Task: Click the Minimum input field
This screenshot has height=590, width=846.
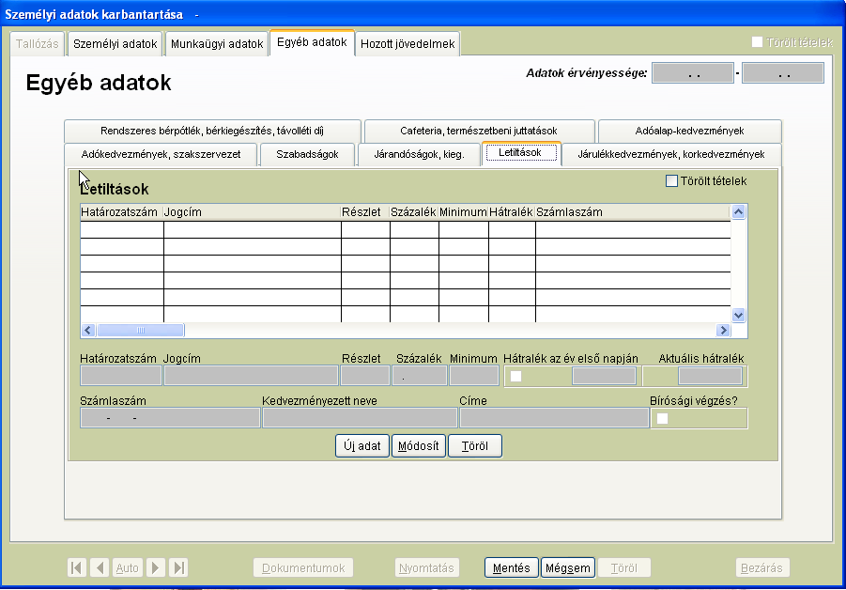Action: pyautogui.click(x=474, y=376)
